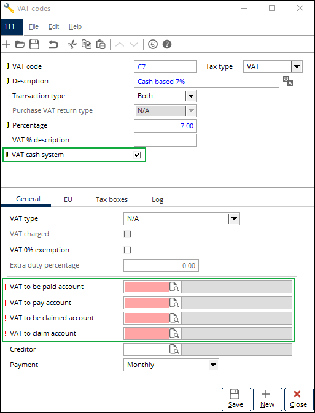Enable the VAT 0% exemption checkbox
This screenshot has width=315, height=413.
tap(127, 250)
